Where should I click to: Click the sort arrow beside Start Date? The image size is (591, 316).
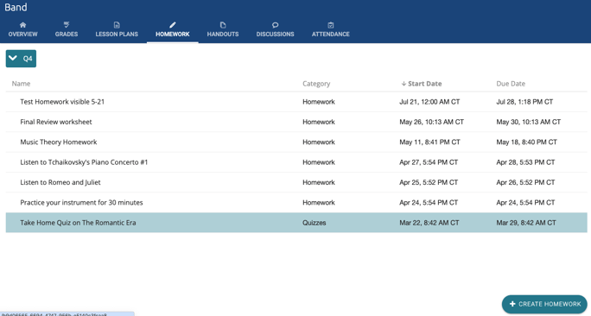coord(404,84)
